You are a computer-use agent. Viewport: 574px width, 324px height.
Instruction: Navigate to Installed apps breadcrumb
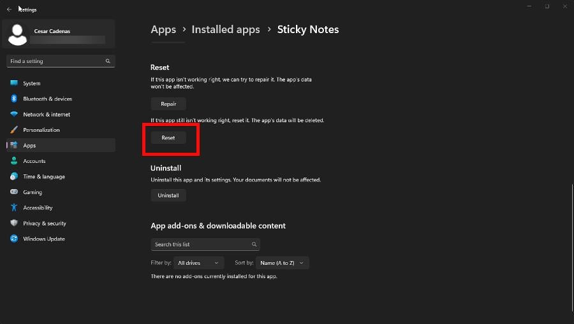click(226, 29)
